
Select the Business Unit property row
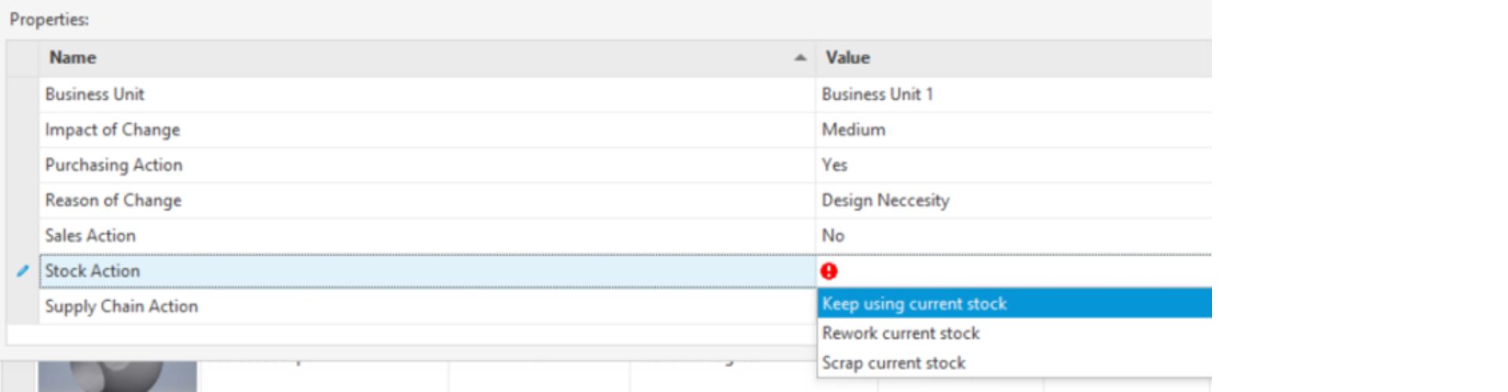coord(95,94)
